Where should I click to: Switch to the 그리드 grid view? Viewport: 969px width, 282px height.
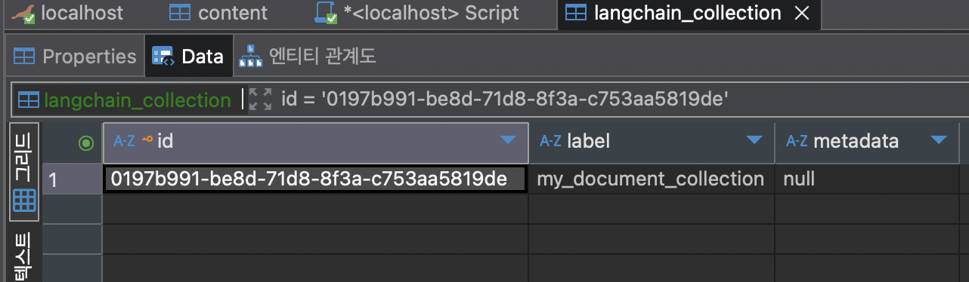click(x=25, y=172)
